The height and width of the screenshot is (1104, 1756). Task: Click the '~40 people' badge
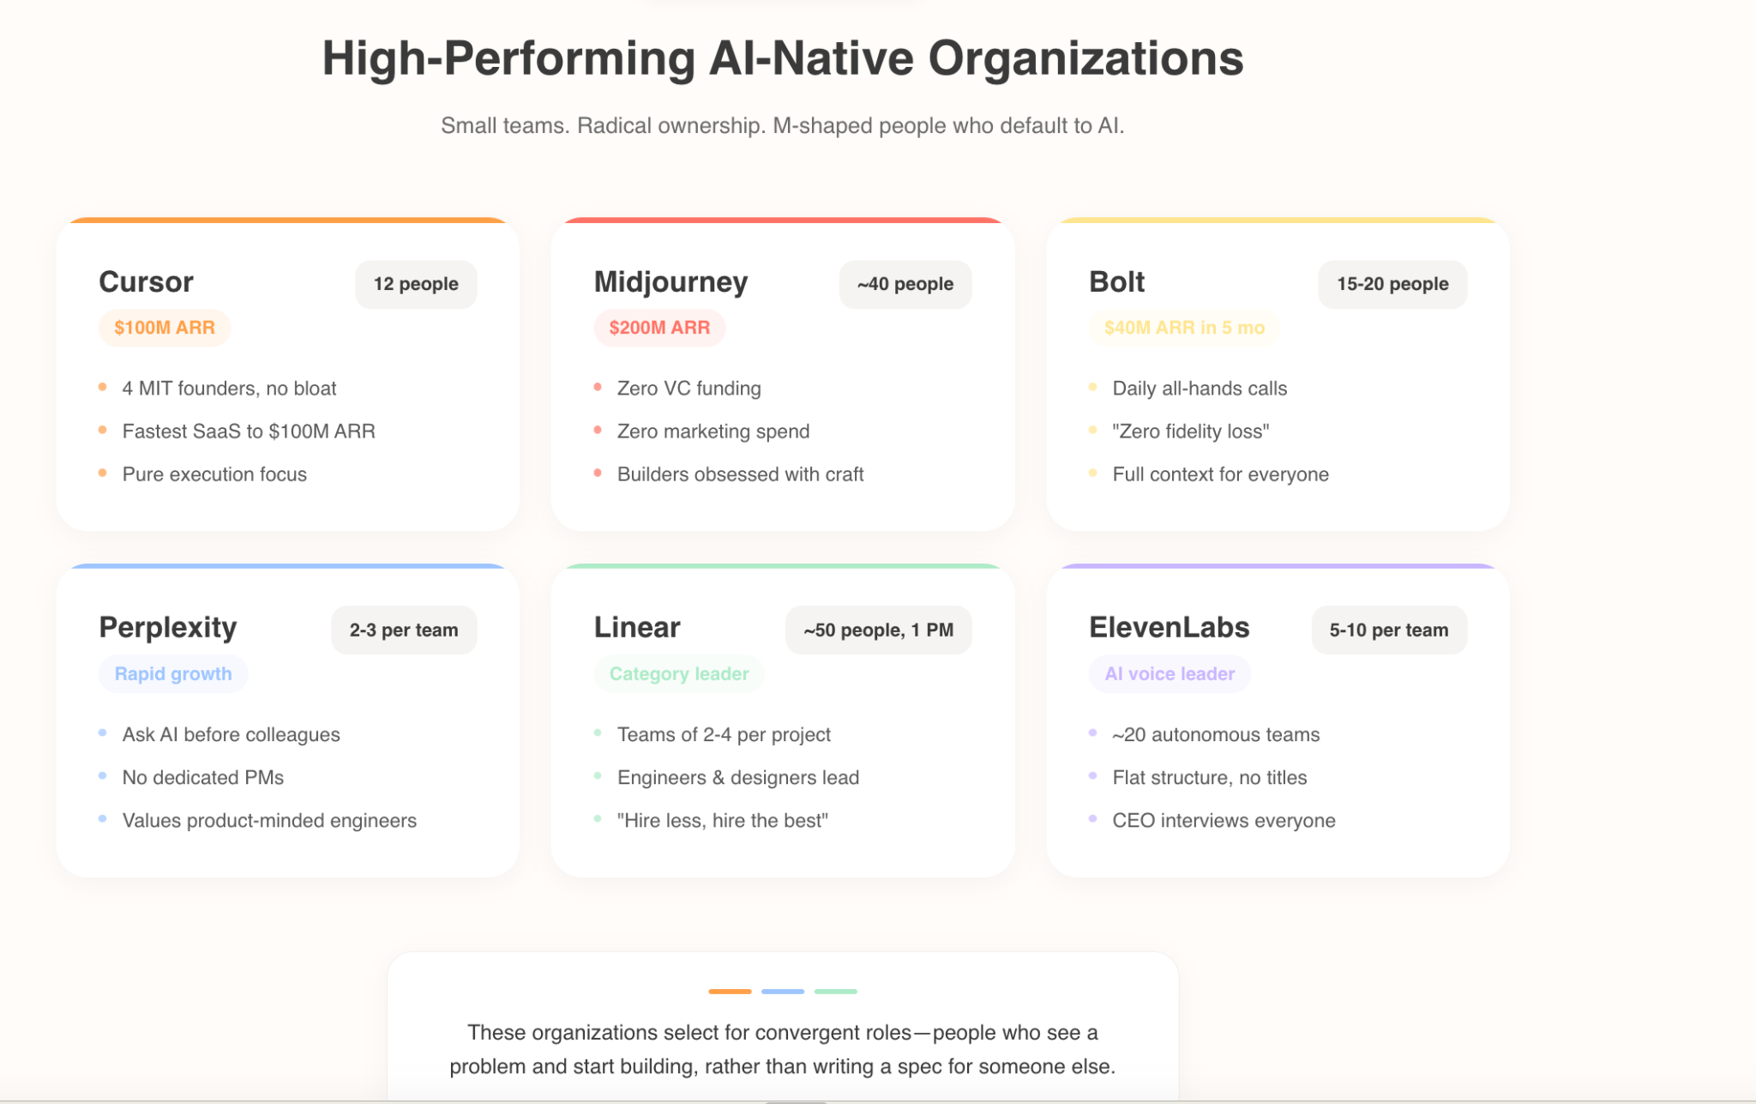point(905,284)
